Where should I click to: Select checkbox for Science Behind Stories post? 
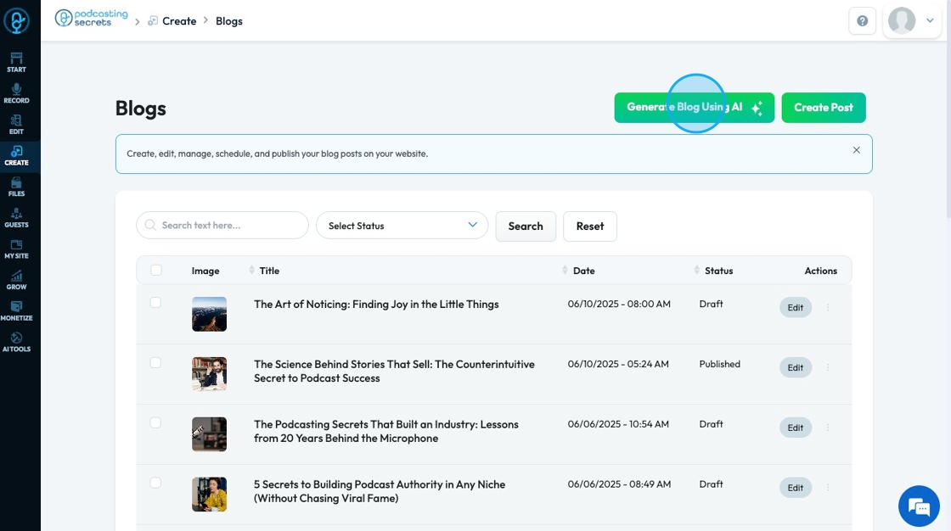155,363
